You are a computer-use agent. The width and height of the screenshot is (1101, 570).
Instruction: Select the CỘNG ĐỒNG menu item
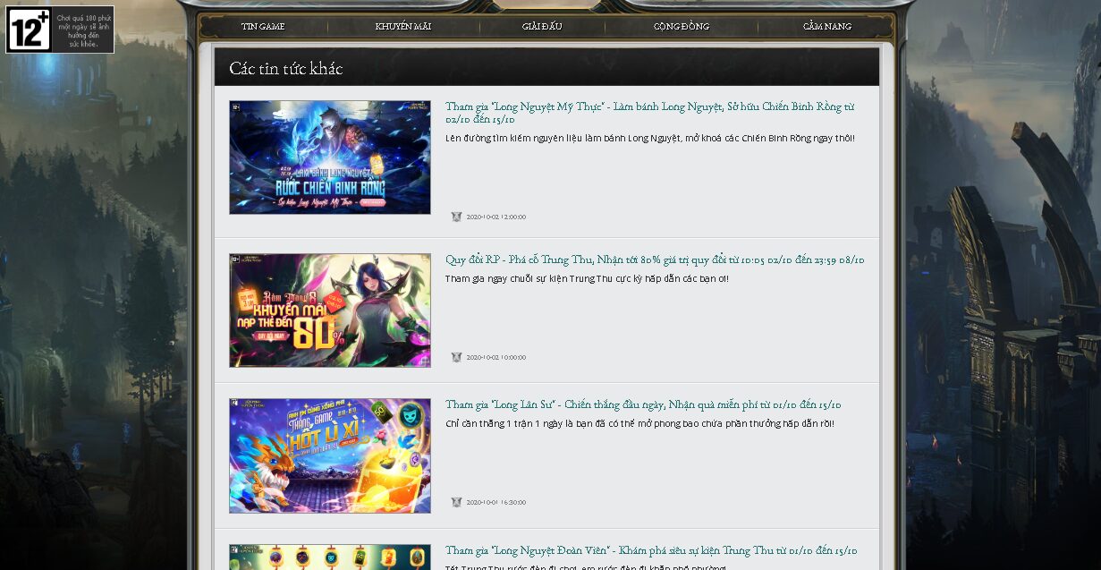click(x=682, y=26)
